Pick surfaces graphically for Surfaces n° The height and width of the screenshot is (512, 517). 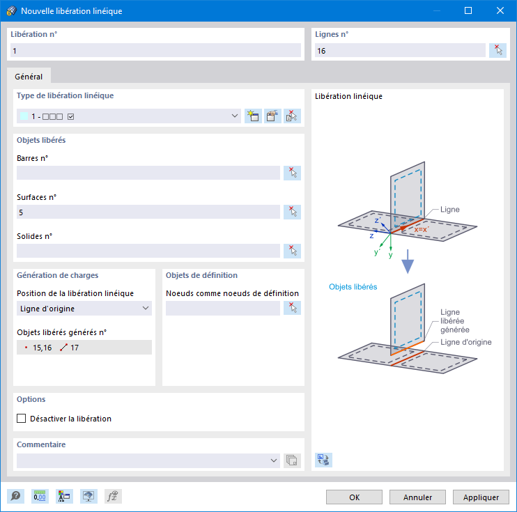(292, 212)
